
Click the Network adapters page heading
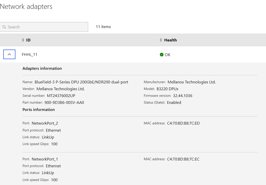(x=26, y=7)
